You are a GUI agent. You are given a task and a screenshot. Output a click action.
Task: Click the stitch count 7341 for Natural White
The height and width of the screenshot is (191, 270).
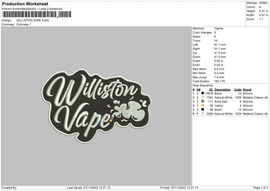210,98
